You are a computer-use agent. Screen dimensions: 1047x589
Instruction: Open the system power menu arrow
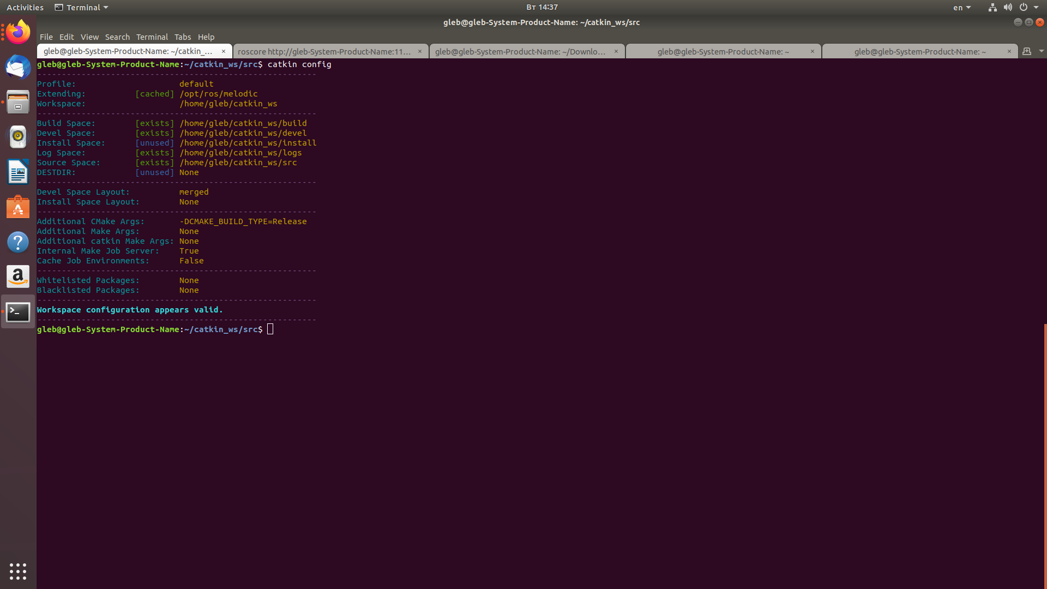1038,7
